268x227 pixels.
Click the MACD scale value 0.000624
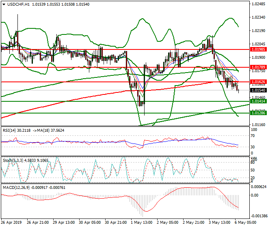click(259, 187)
